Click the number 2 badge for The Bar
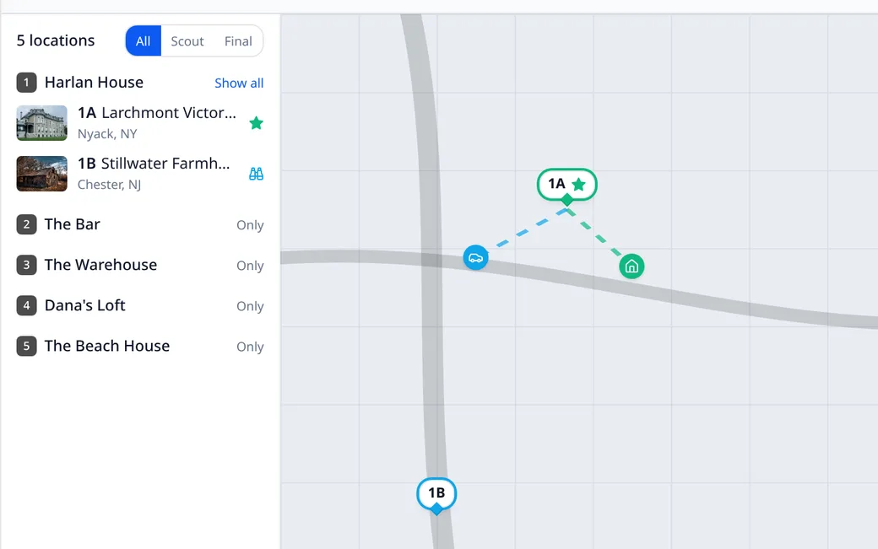 point(26,224)
